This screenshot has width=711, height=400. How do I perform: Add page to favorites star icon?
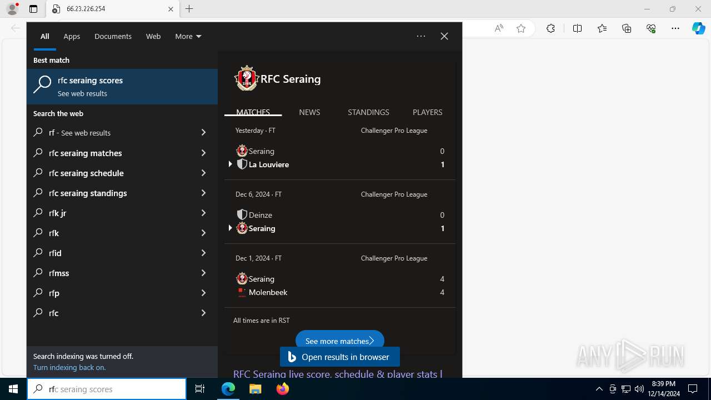[521, 28]
